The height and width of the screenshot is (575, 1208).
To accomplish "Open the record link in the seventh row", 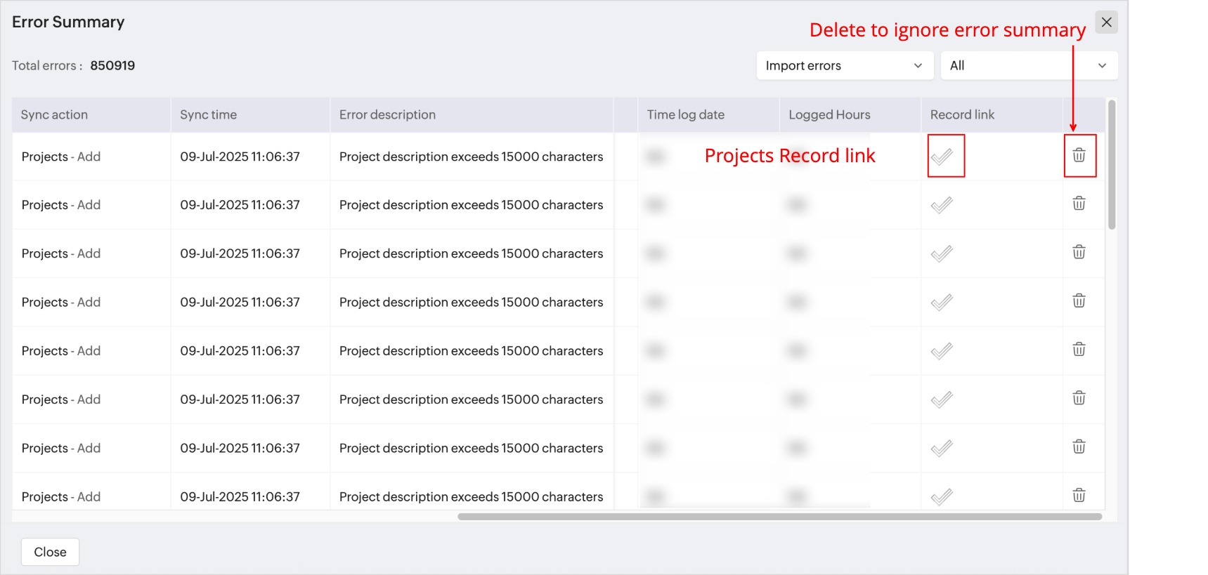I will pyautogui.click(x=942, y=448).
